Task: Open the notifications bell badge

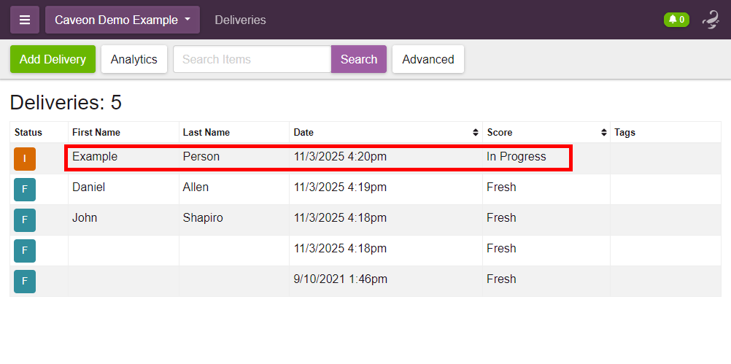Action: (x=676, y=20)
